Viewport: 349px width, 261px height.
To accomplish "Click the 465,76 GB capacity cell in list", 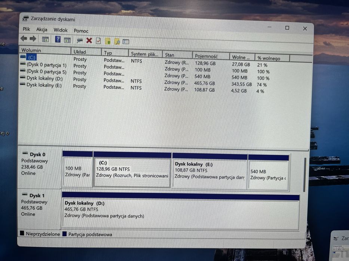I will pos(205,83).
